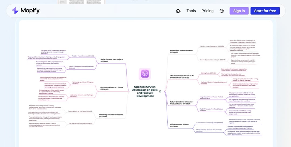
Task: Click 'Teaching Skills for the Future' subnode
Action: (80, 111)
